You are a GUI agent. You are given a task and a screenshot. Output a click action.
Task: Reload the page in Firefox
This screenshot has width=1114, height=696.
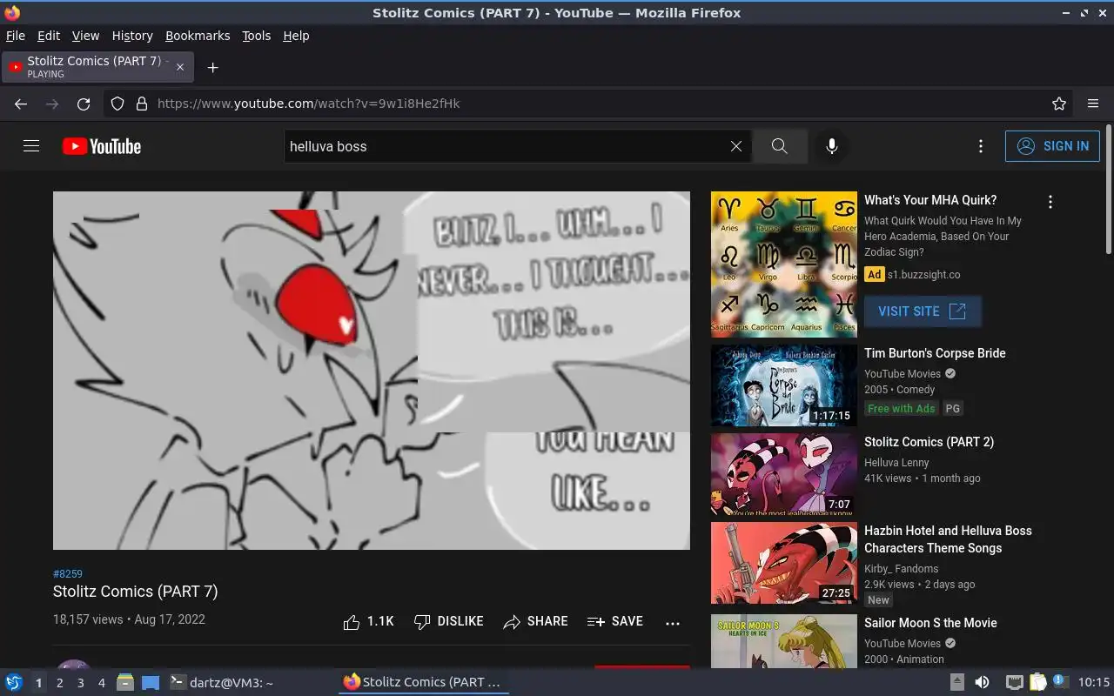tap(84, 104)
